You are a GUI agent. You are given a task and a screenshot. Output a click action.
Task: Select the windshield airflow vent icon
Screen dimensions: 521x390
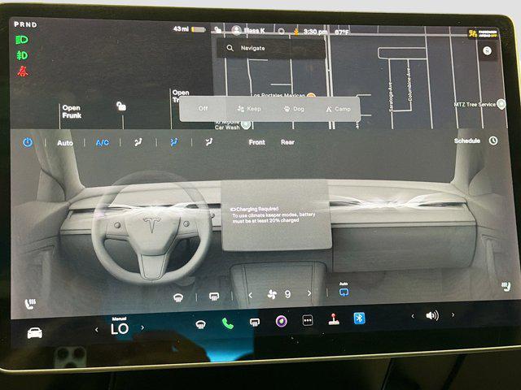[x=138, y=143]
